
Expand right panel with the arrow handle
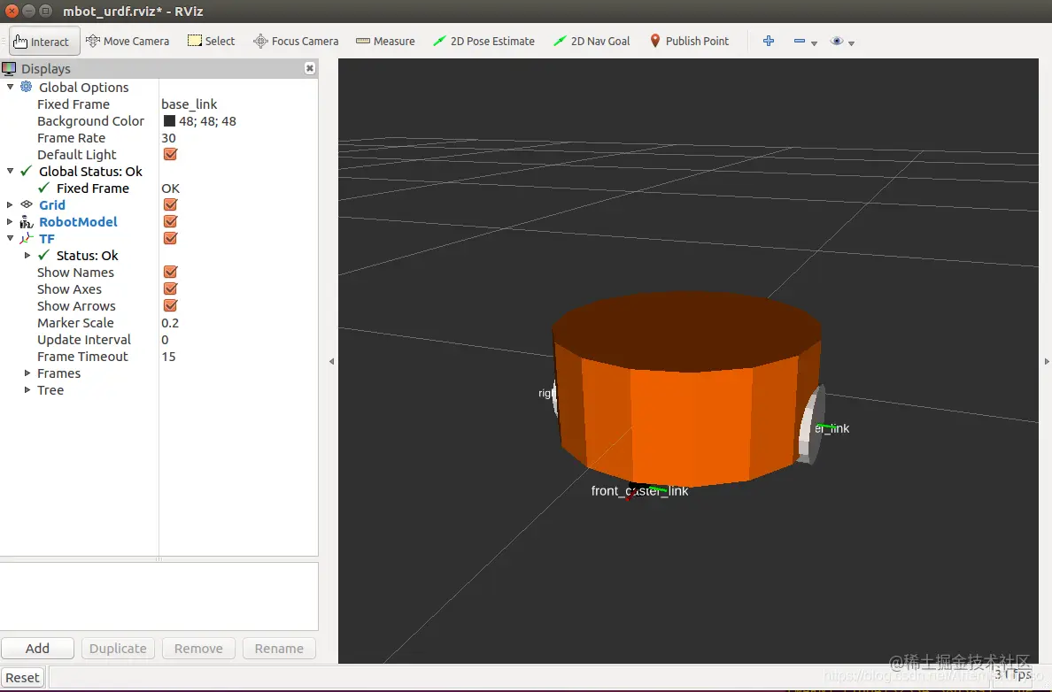point(1047,361)
